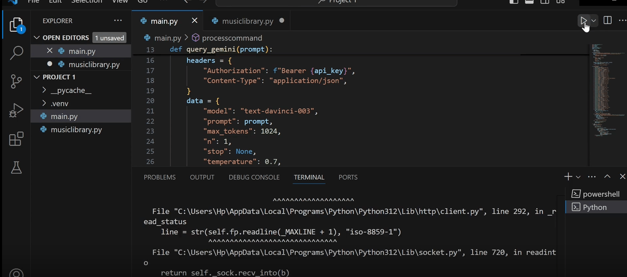Click the sticky line def query_gemini(prompt)
627x277 pixels.
tap(221, 49)
